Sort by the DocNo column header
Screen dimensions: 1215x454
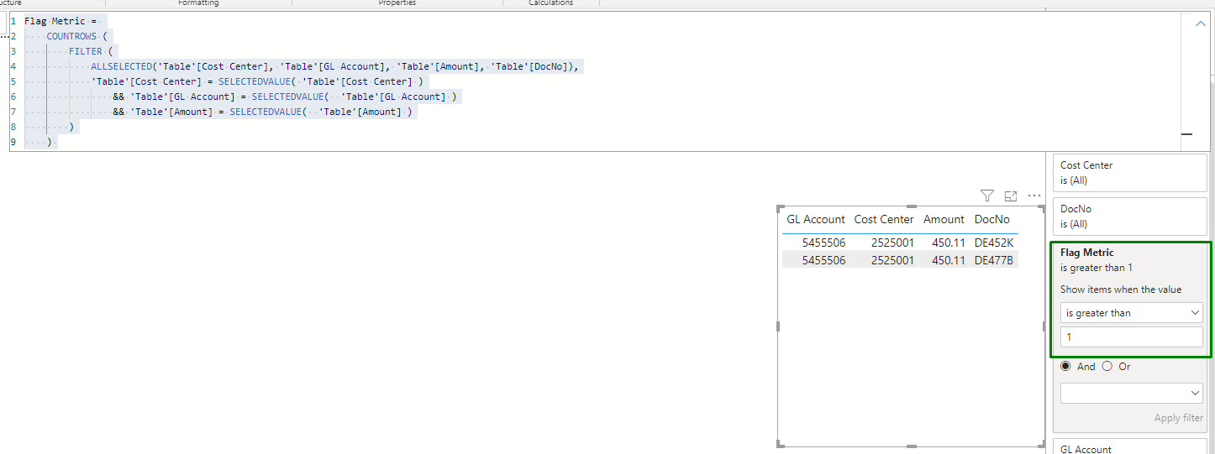992,219
